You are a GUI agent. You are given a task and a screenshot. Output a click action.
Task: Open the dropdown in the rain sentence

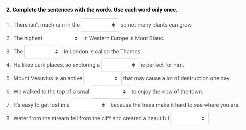tap(100, 25)
